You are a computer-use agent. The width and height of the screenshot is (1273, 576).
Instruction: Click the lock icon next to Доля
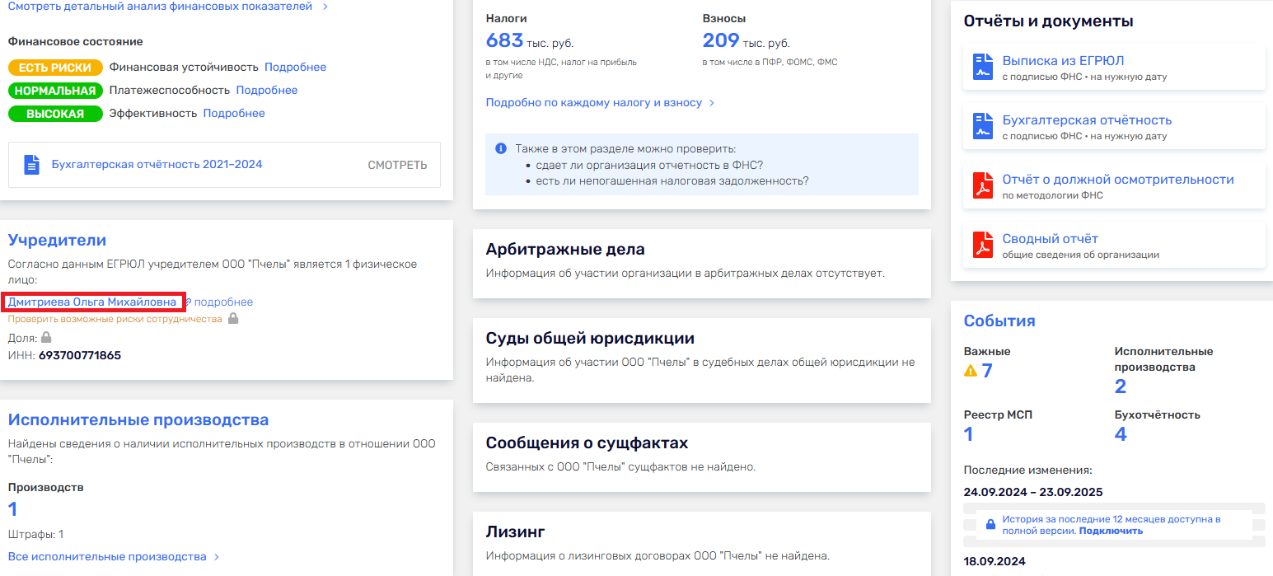46,337
